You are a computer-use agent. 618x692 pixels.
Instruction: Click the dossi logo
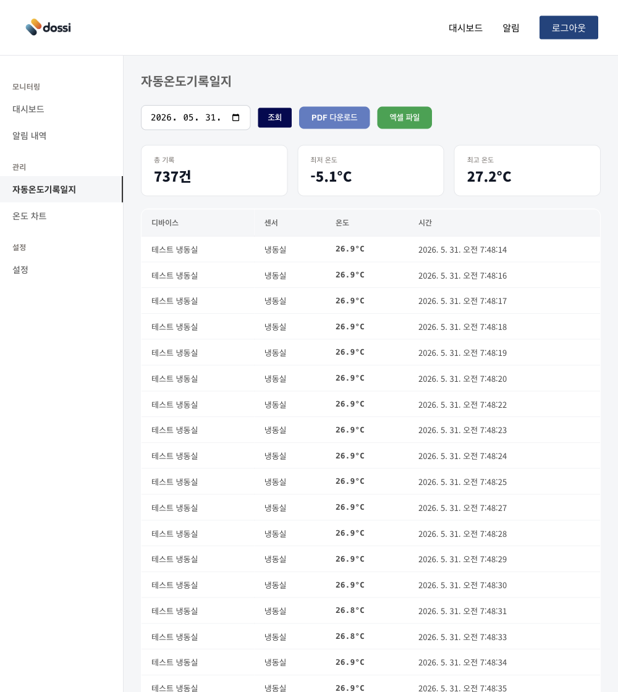pos(48,27)
